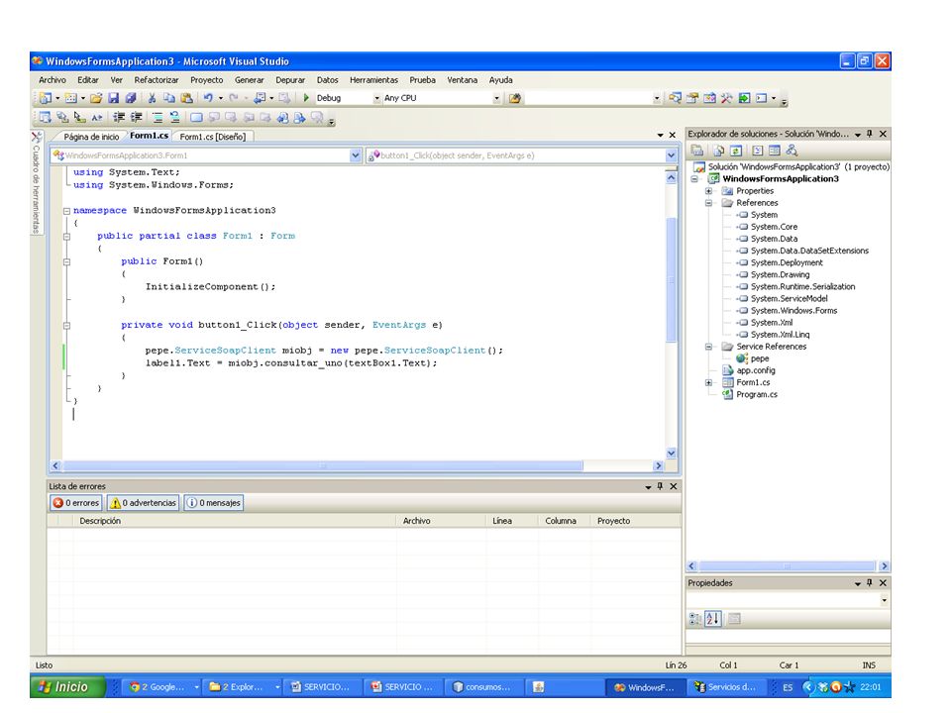Click the Add New Item icon
This screenshot has height=713, width=951.
[x=71, y=98]
